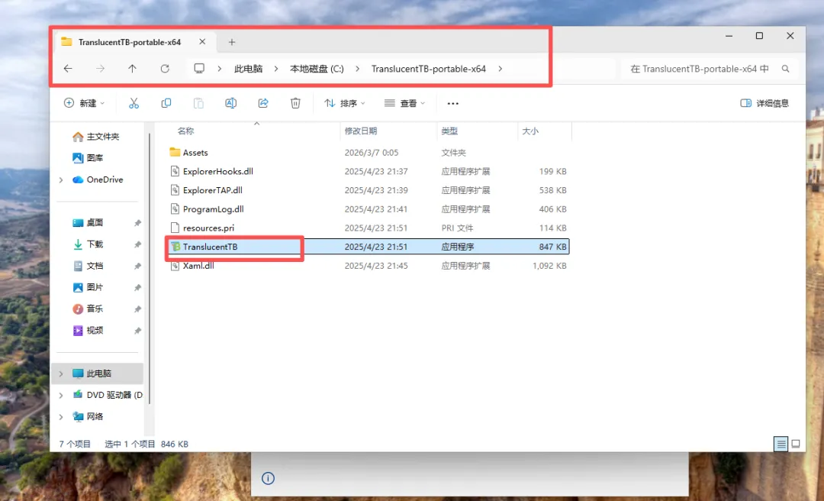Screen dimensions: 824x501
Task: Open OneDrive in navigation pane
Action: pyautogui.click(x=98, y=180)
